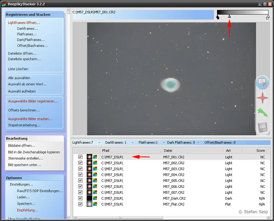This screenshot has width=274, height=221.
Task: Click the RGB color icon of M57_Dark.CR2
Action: pos(95,198)
